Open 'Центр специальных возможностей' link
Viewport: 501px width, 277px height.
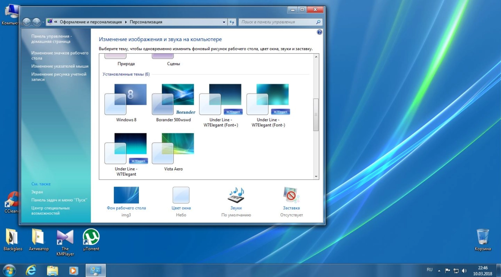click(50, 210)
